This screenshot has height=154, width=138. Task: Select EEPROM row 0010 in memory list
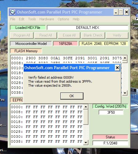pos(47,117)
